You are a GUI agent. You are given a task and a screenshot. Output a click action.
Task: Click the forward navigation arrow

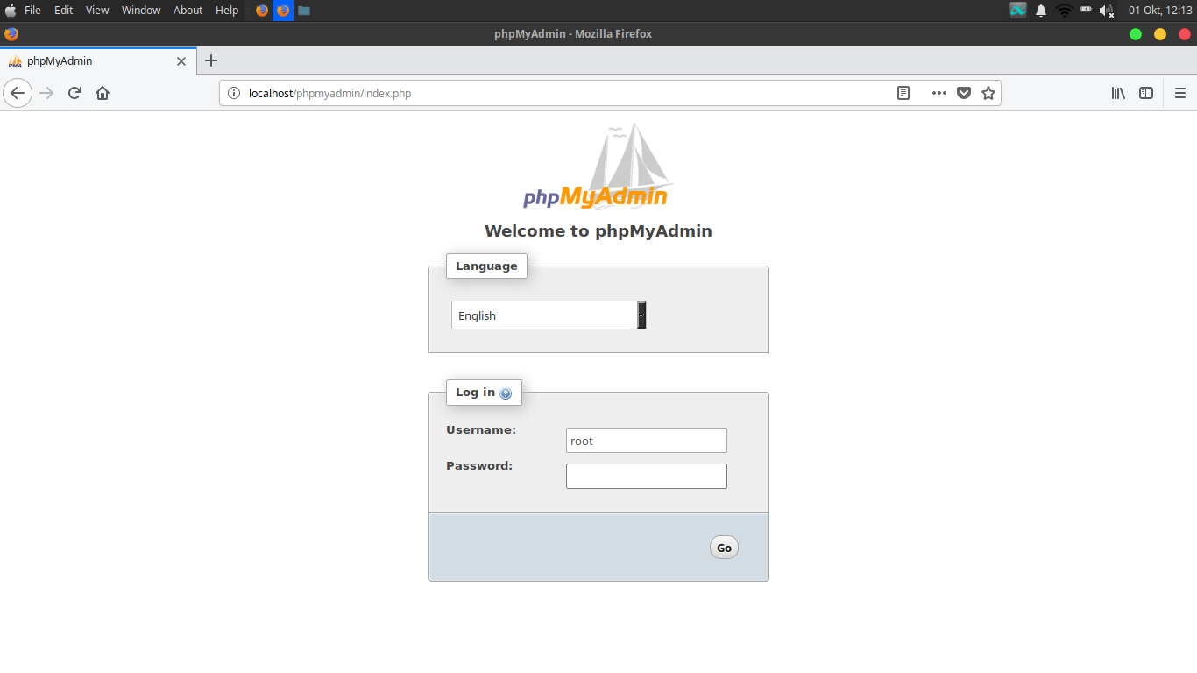[46, 93]
